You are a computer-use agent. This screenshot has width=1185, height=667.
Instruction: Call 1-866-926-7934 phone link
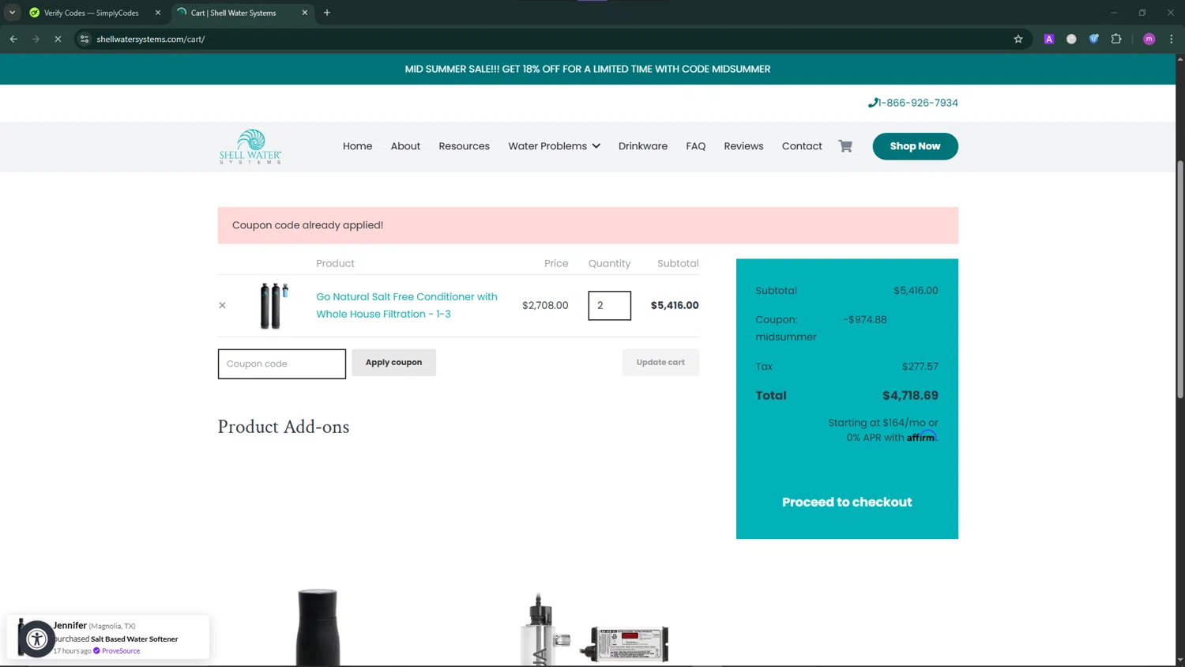click(913, 103)
